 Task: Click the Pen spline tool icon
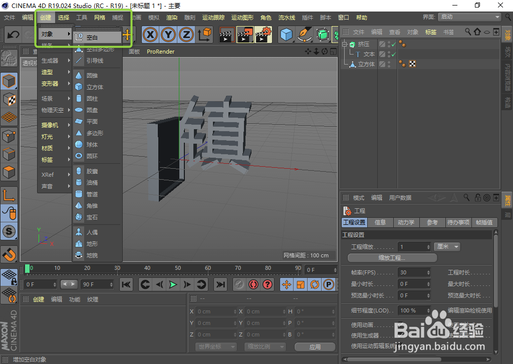tap(305, 35)
